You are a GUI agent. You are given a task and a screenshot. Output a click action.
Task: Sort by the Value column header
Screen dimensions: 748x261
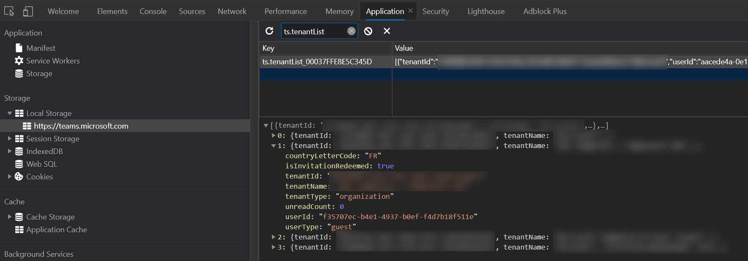570,48
